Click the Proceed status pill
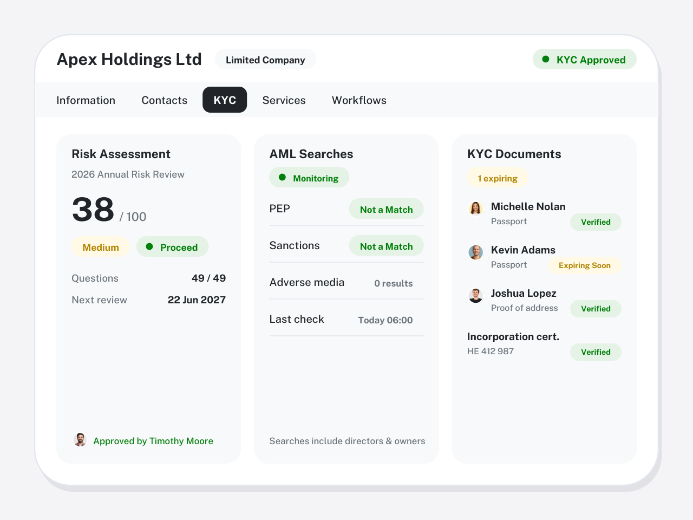693x520 pixels. [172, 247]
